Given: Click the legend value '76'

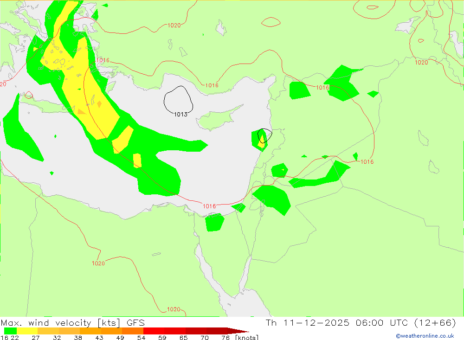Looking at the screenshot, I should 226,338.
